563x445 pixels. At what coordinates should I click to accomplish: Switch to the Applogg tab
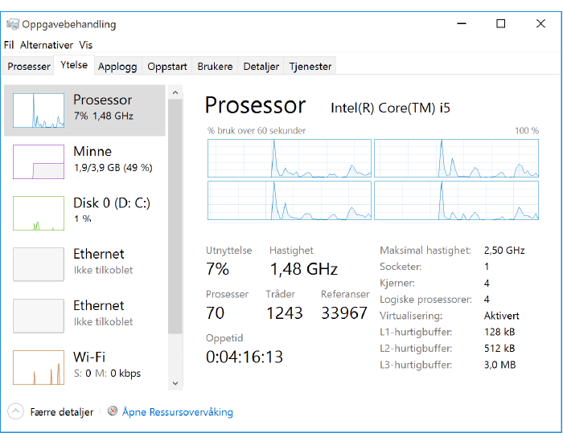[117, 67]
